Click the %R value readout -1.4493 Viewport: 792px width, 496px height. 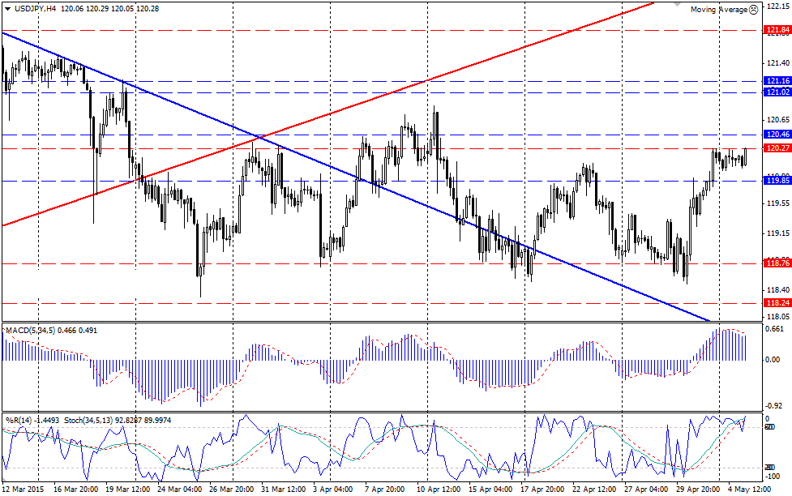click(47, 420)
